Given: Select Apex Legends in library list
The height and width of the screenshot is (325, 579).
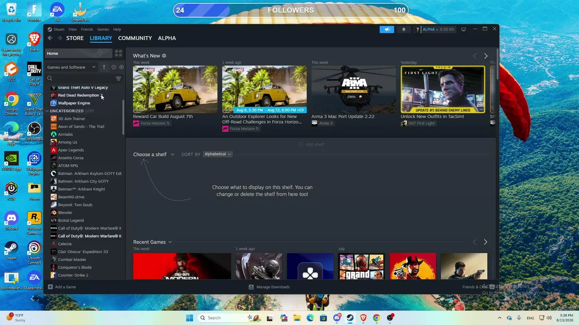Looking at the screenshot, I should pos(71,150).
